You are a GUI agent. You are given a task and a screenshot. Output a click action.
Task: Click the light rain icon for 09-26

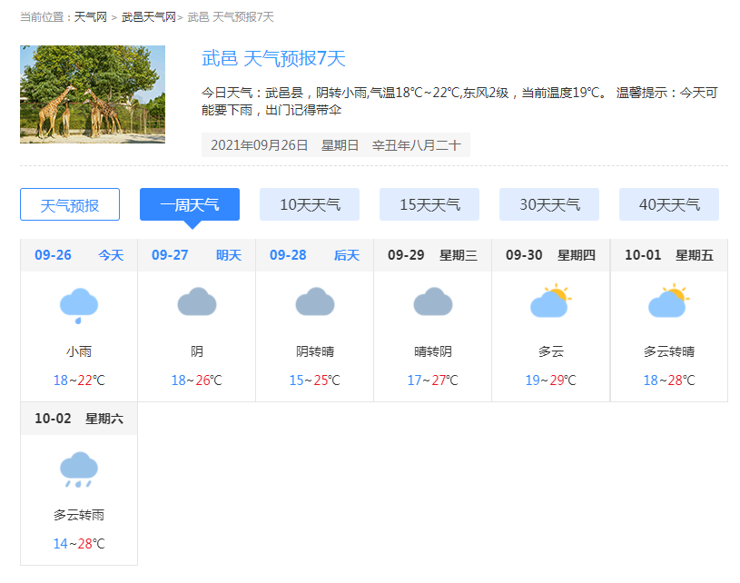(x=79, y=305)
